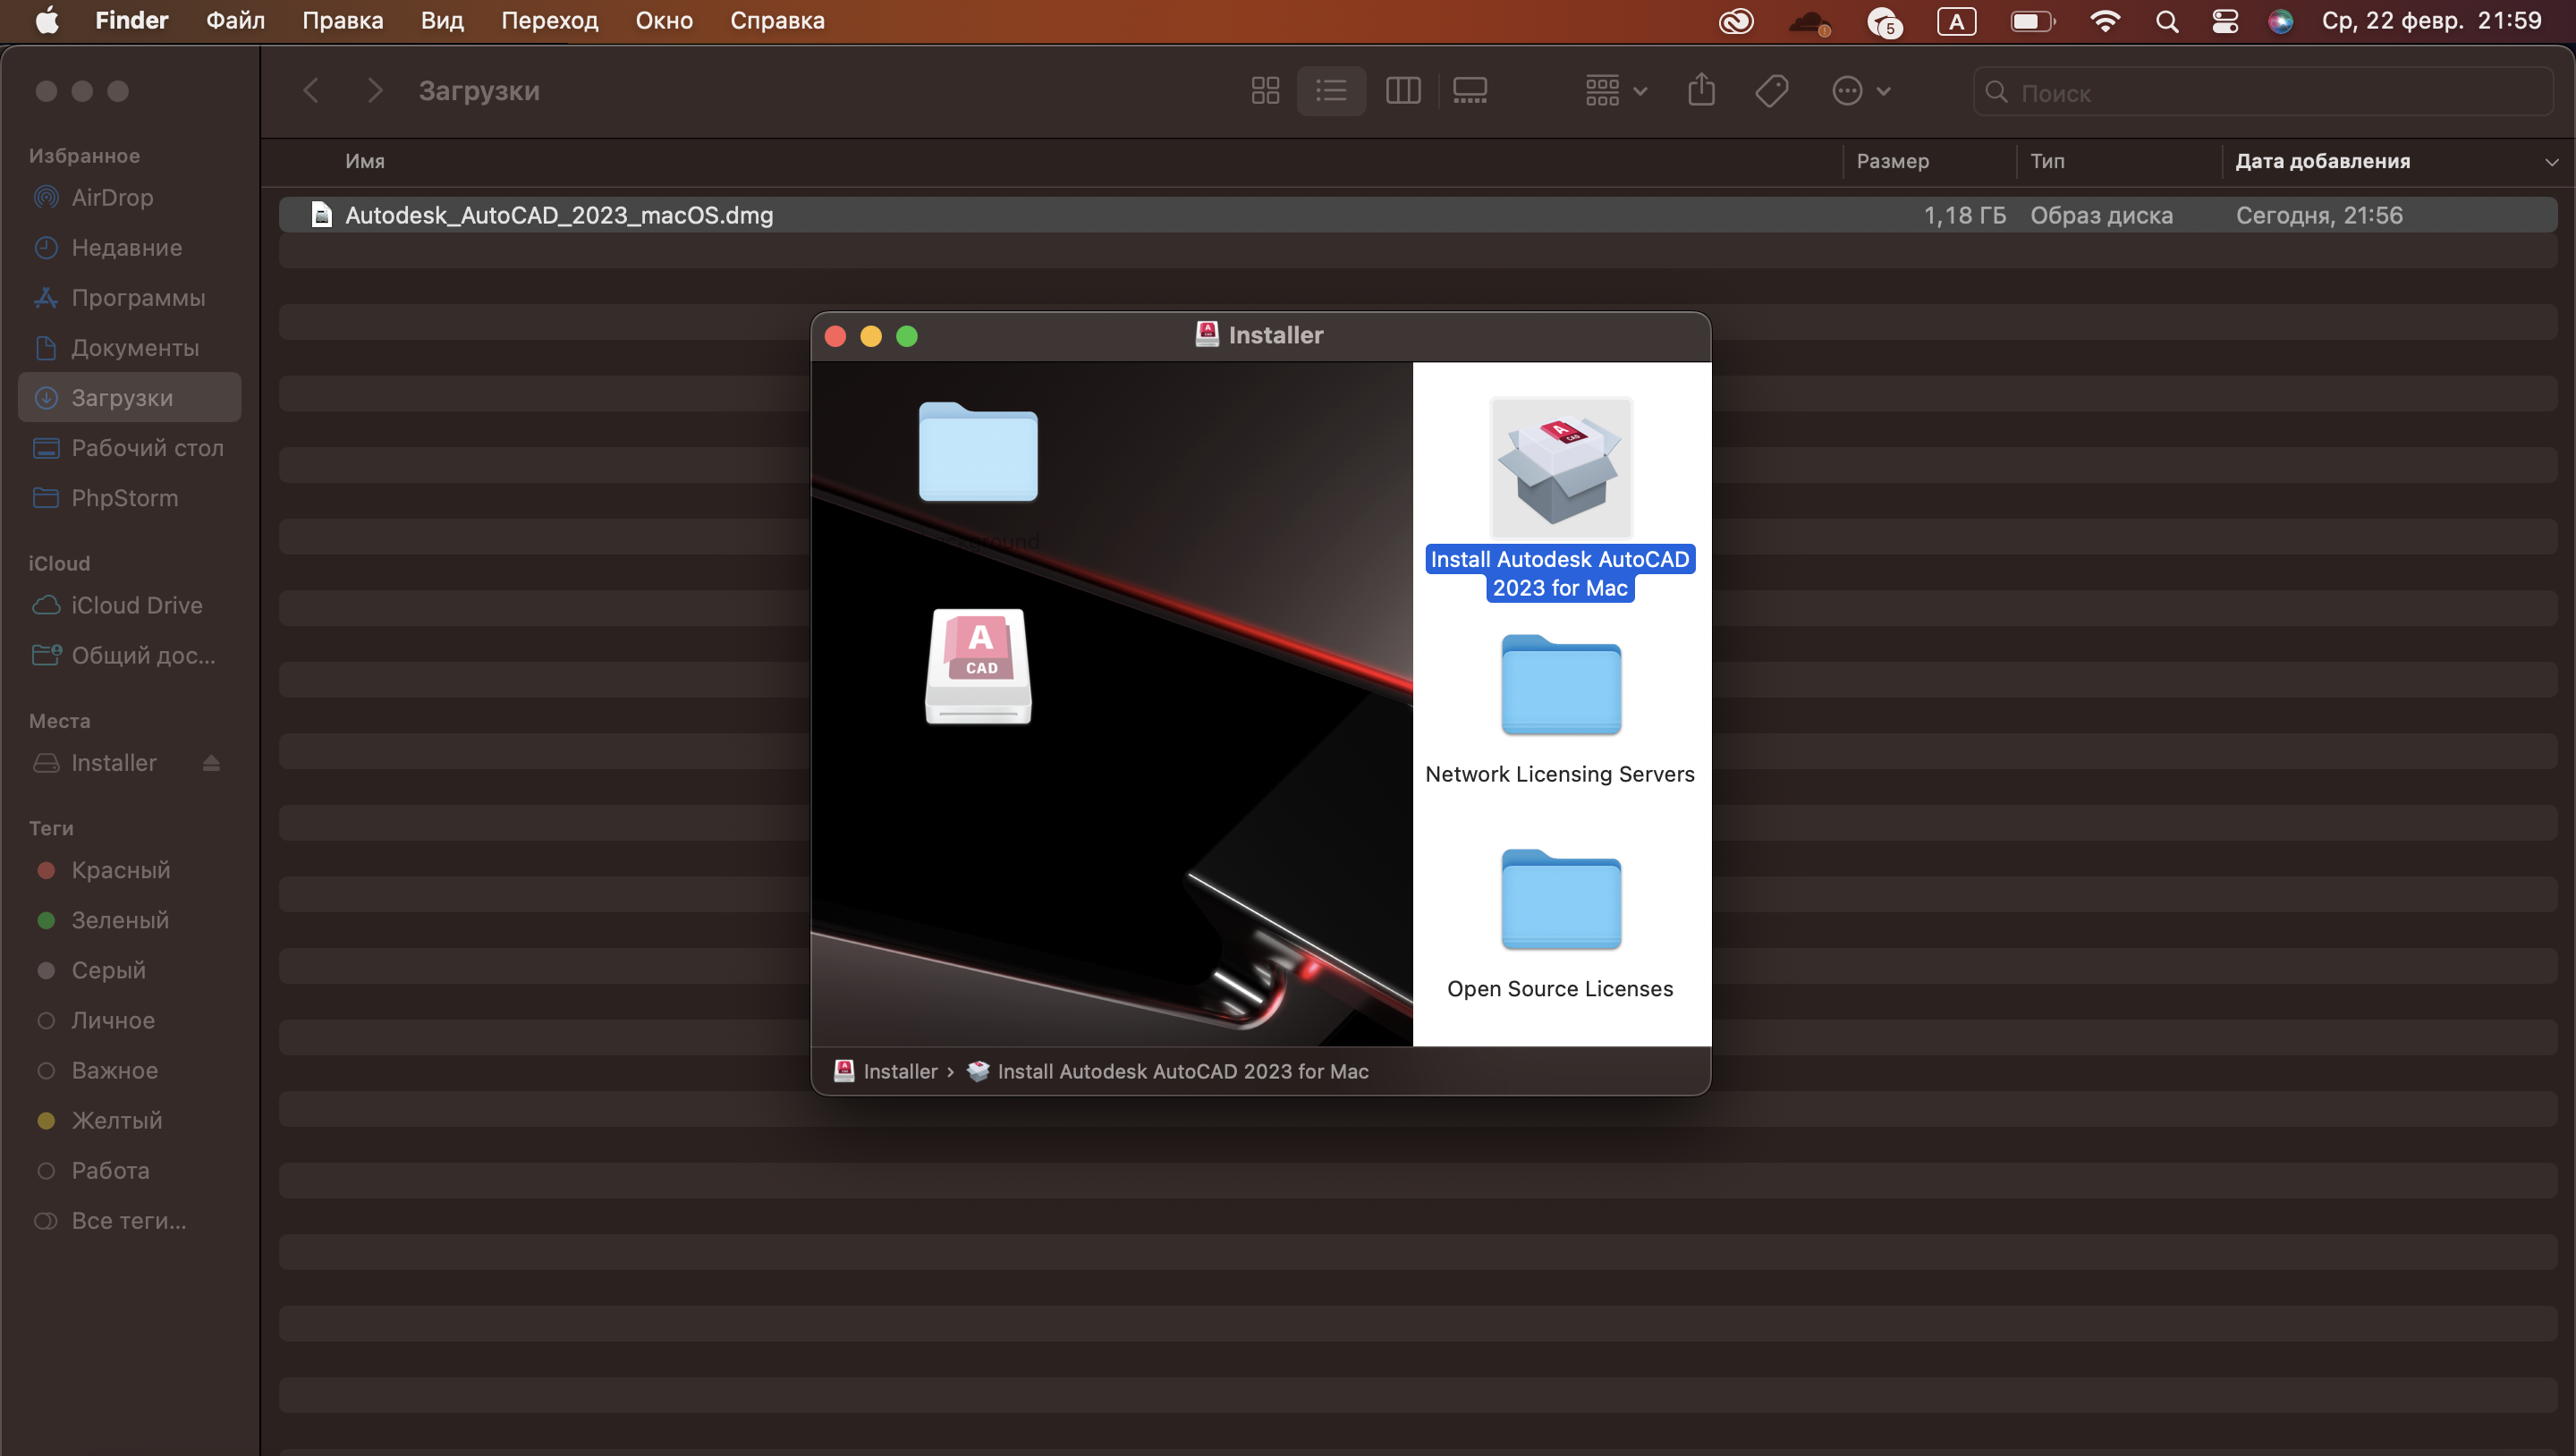Select the AutoCAD CAD disk icon
Image resolution: width=2576 pixels, height=1456 pixels.
[978, 666]
